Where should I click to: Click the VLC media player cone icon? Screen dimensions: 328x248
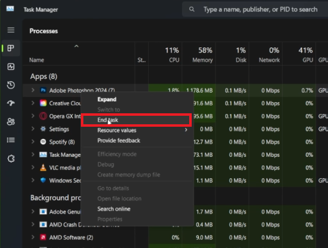tap(43, 168)
